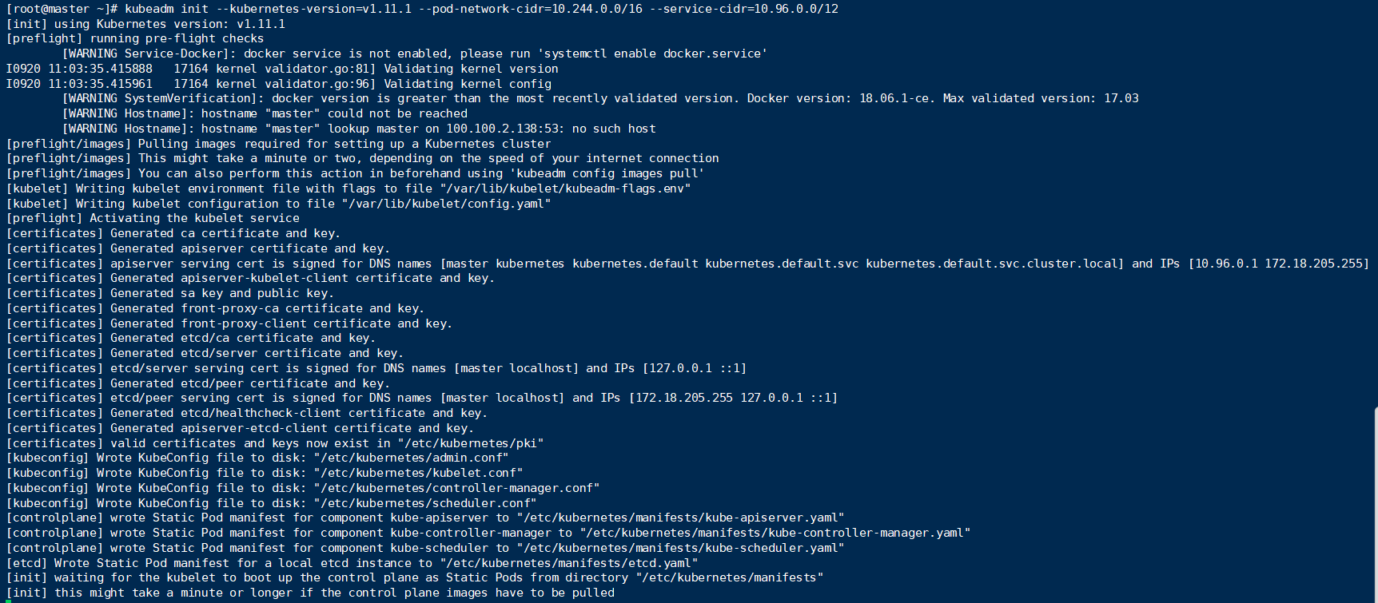This screenshot has height=603, width=1378.
Task: Click 'kubernetes.default.svc.cluster.local' in the apiserver cert line
Action: coord(994,264)
